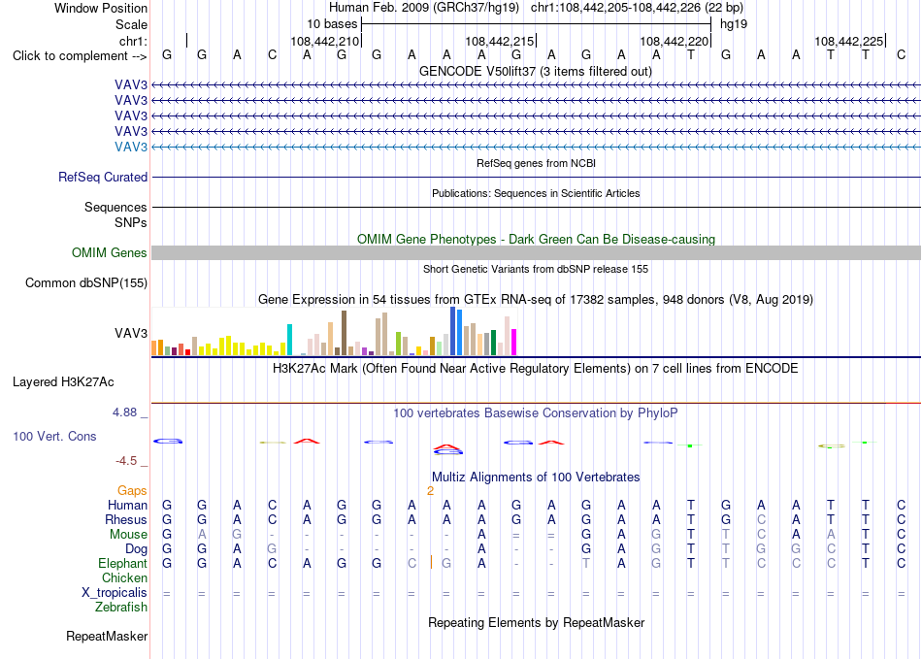Click the magenta bar in GTEx chart
The image size is (922, 659).
tap(513, 343)
